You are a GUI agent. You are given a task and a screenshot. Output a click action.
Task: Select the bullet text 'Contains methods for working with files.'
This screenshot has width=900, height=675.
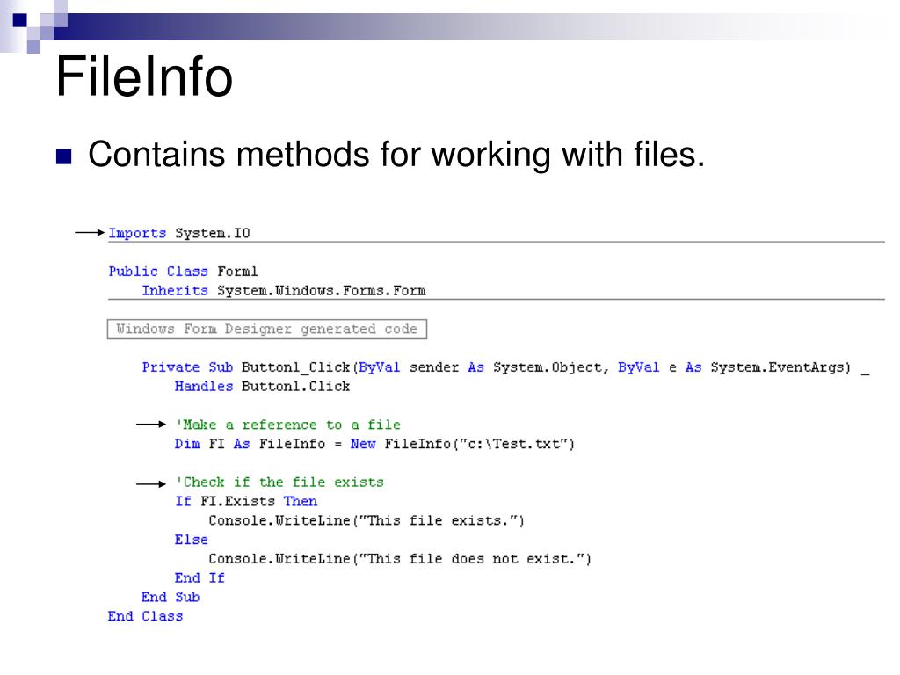(396, 155)
